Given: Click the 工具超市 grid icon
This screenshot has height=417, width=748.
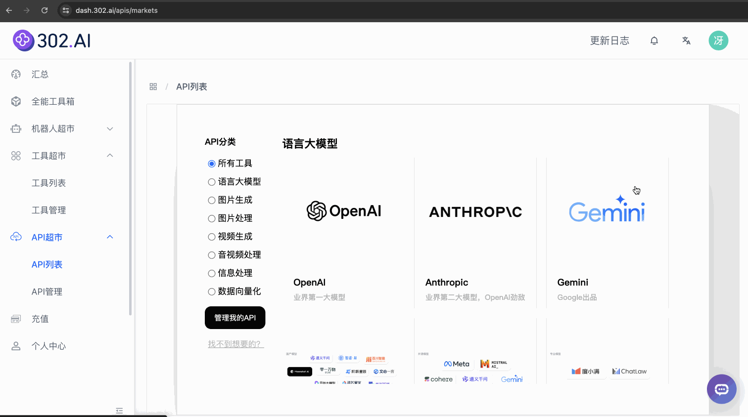Looking at the screenshot, I should tap(16, 156).
